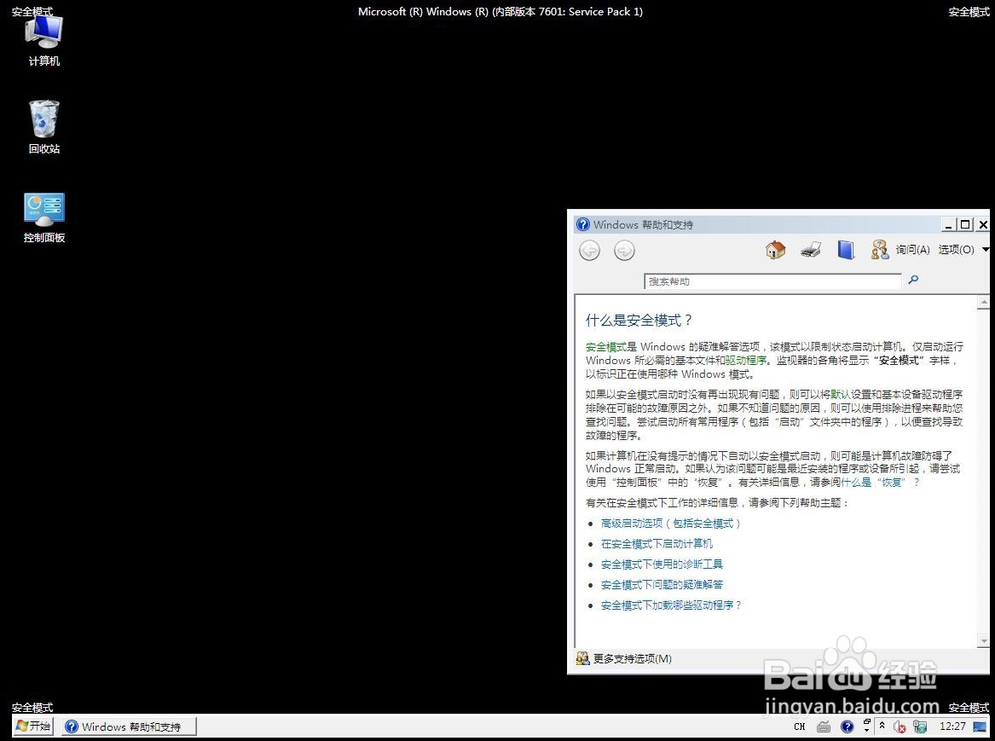The image size is (995, 741).
Task: Expand hidden icons with the tray chevron
Action: pos(883,727)
